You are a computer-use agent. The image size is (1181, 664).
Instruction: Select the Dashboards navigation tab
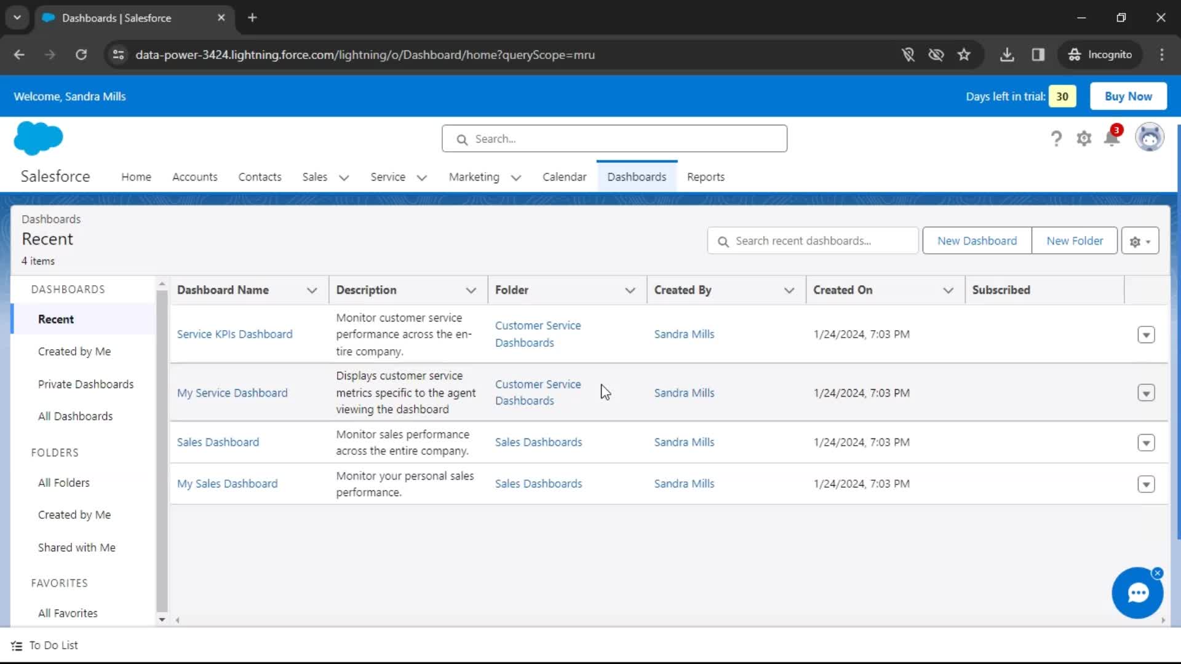click(x=637, y=177)
